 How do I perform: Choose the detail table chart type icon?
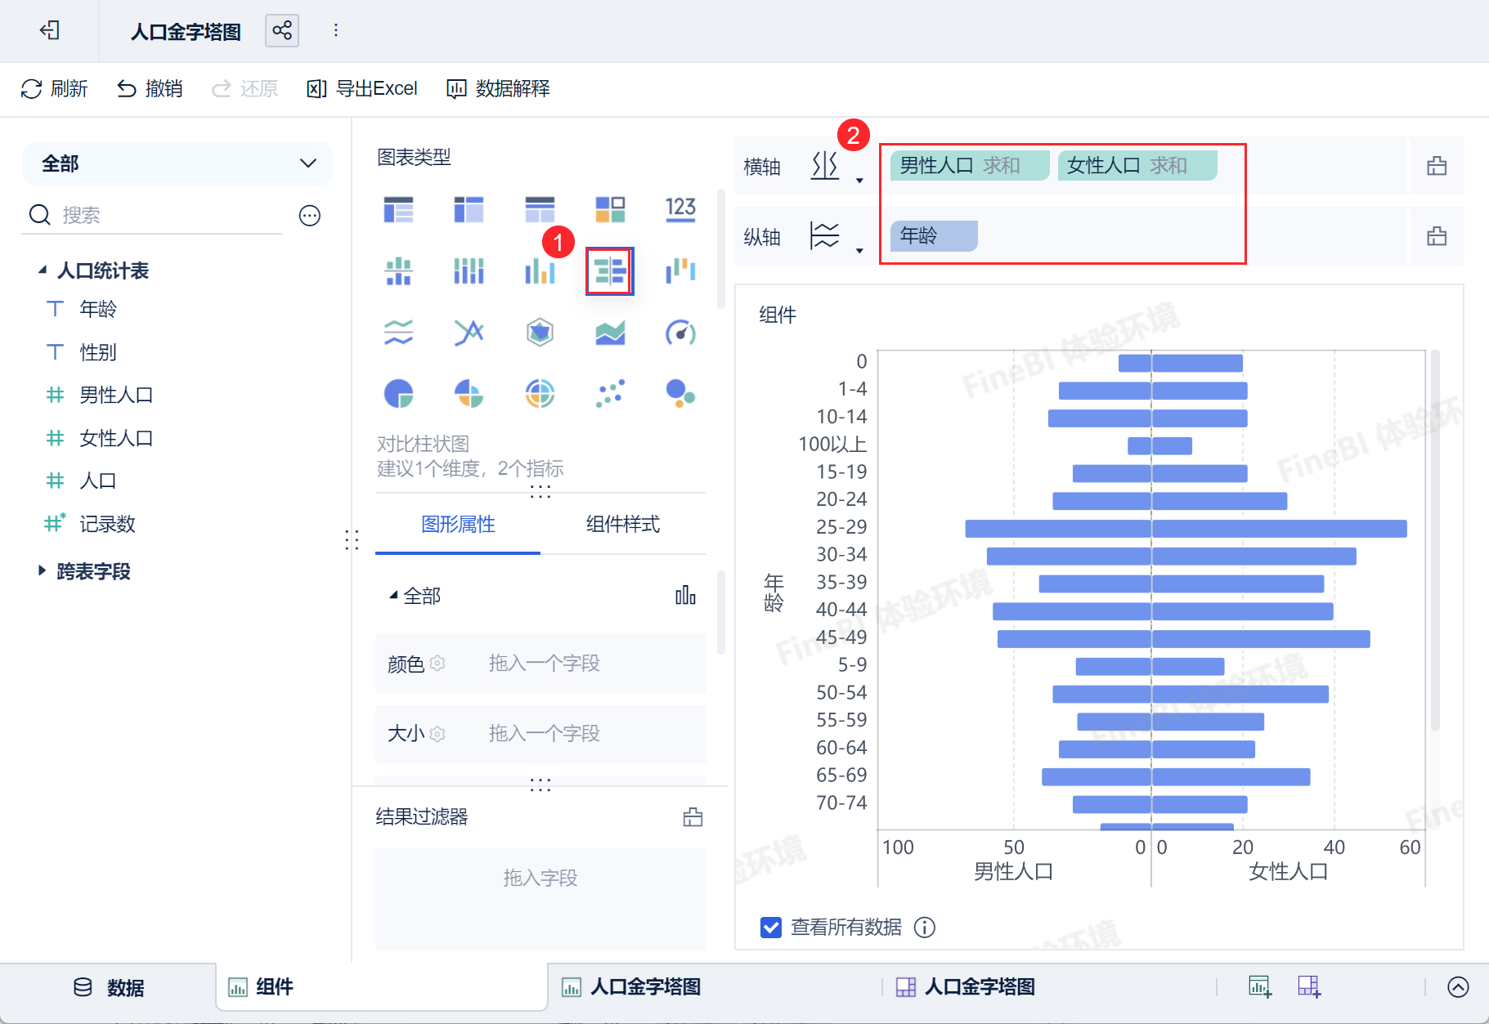pos(540,209)
